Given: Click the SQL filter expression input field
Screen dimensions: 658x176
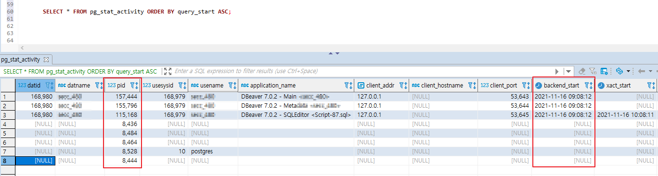Looking at the screenshot, I should click(x=362, y=71).
